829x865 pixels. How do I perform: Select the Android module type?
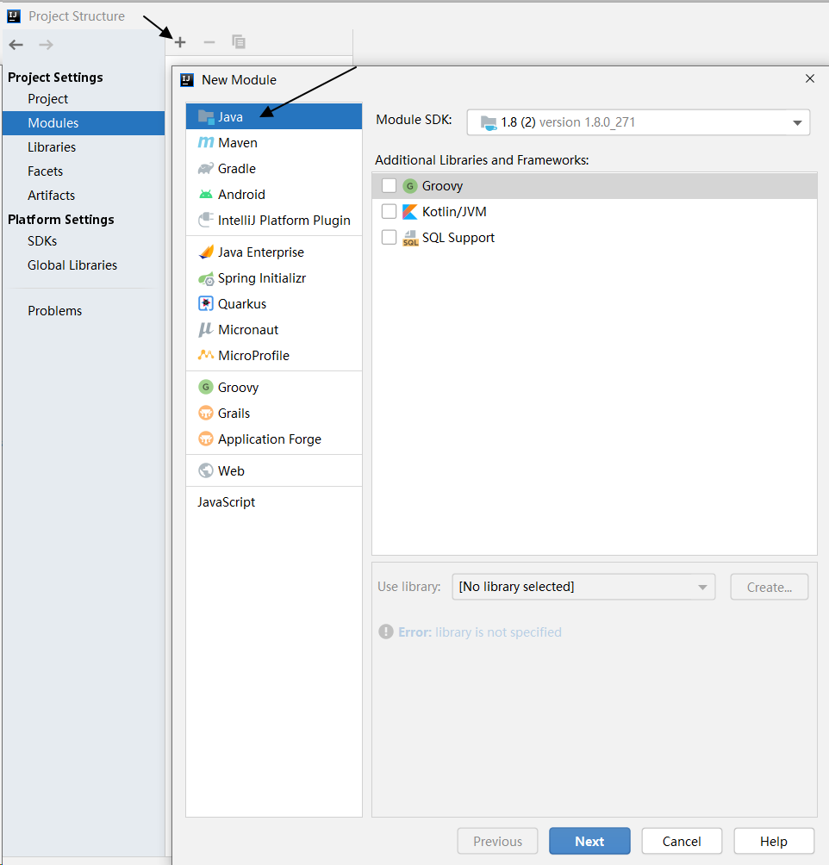click(274, 194)
